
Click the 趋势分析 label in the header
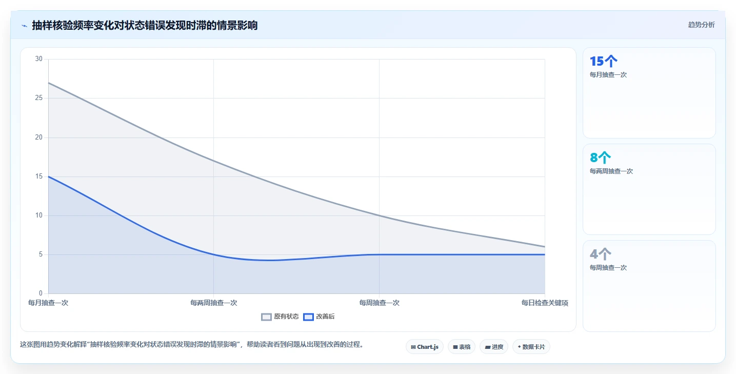click(x=701, y=25)
